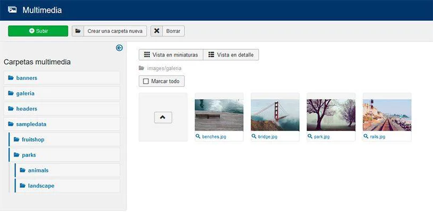Check the Marcar todo checkbox
433x218 pixels.
pyautogui.click(x=146, y=82)
